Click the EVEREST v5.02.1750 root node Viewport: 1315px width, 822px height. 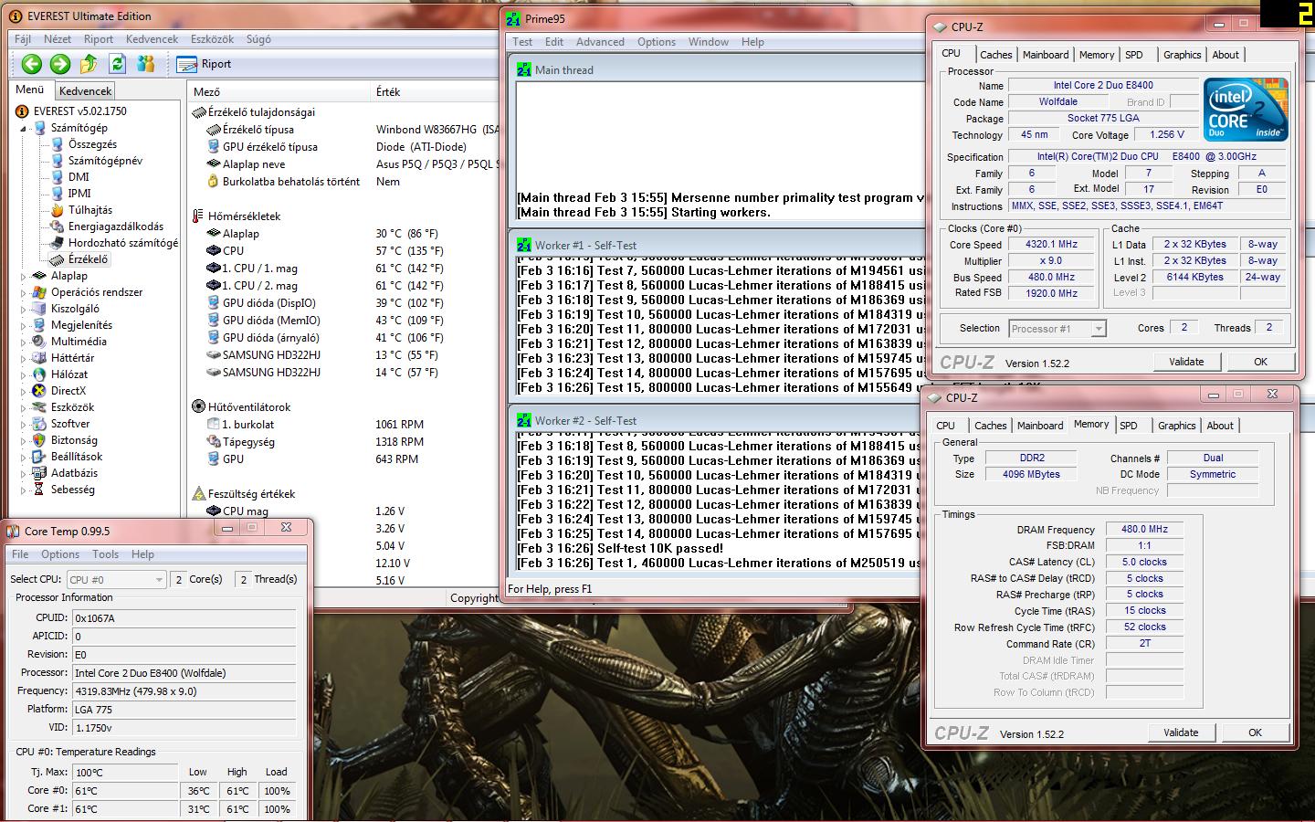79,111
